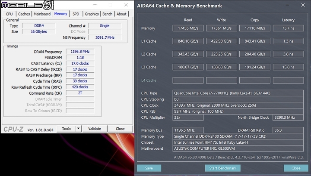Close CPU-Z with the Close button

point(120,129)
